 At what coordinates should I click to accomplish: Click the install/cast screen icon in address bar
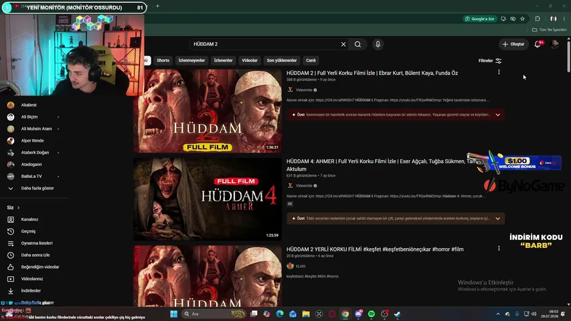[503, 19]
